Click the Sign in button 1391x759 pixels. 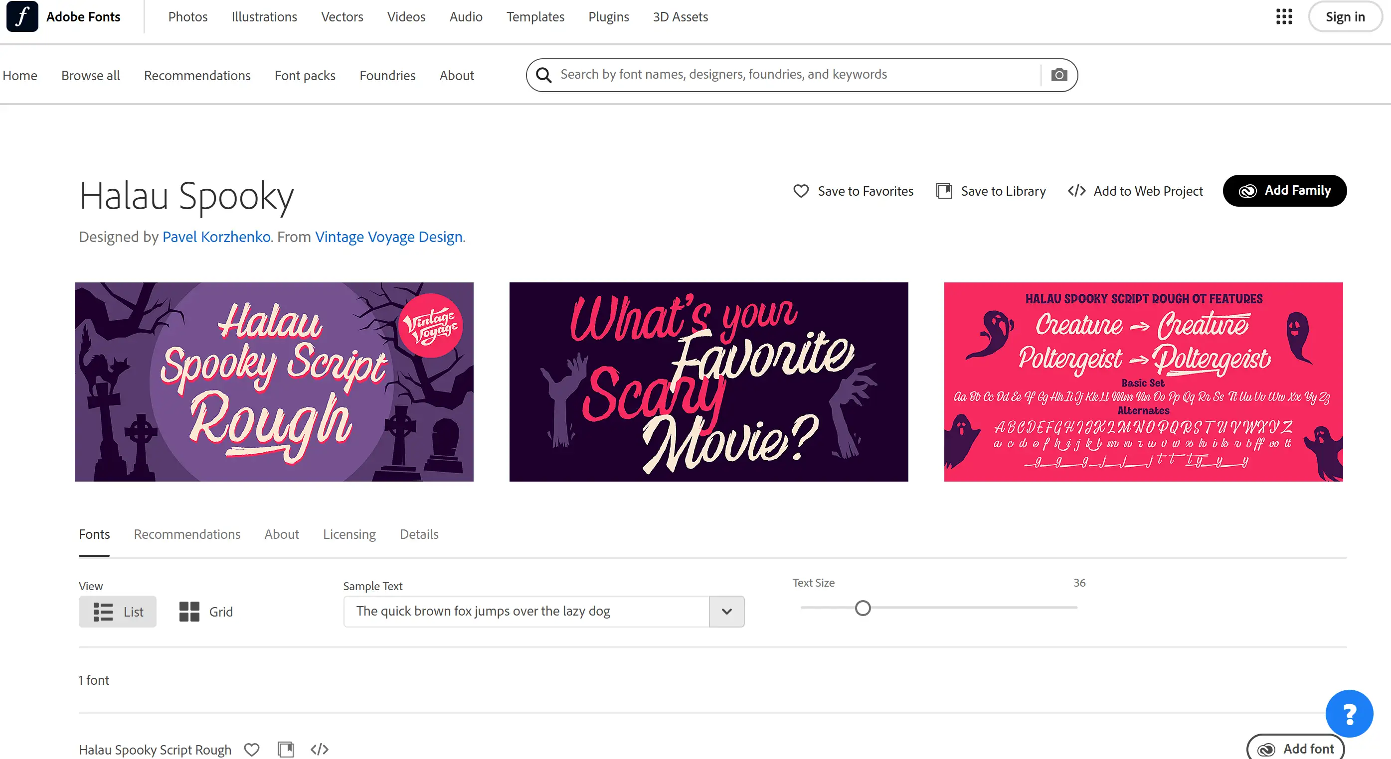(1345, 17)
